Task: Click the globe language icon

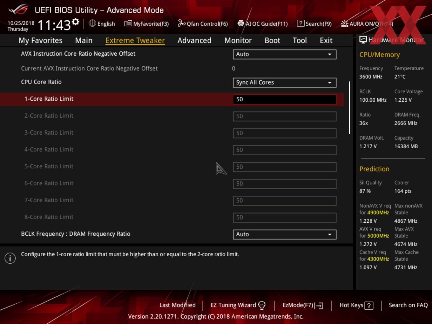Action: 92,23
